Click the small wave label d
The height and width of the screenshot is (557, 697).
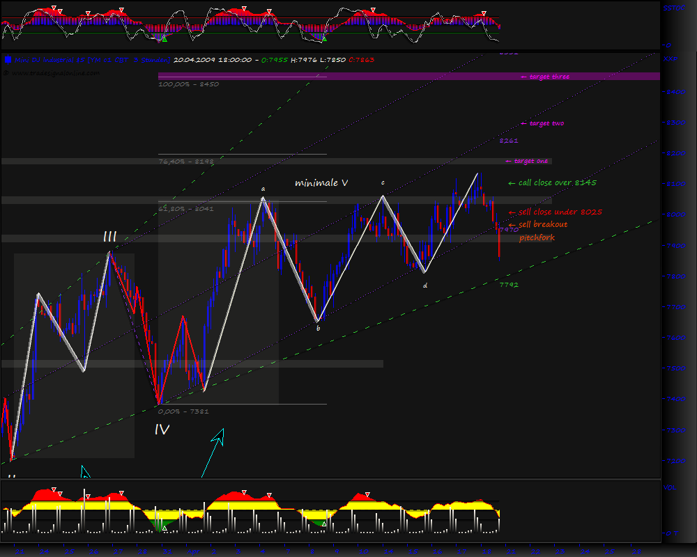(x=425, y=285)
